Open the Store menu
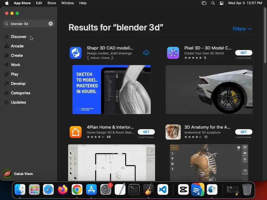The image size is (267, 200). [52, 3]
